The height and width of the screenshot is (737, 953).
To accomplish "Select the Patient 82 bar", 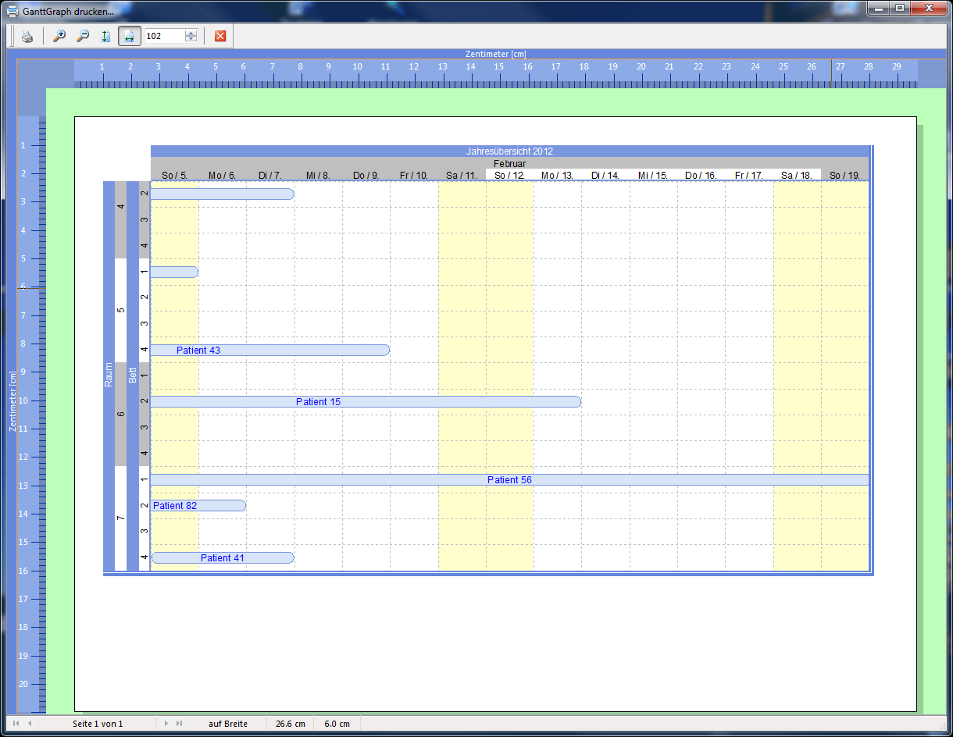I will (x=198, y=506).
